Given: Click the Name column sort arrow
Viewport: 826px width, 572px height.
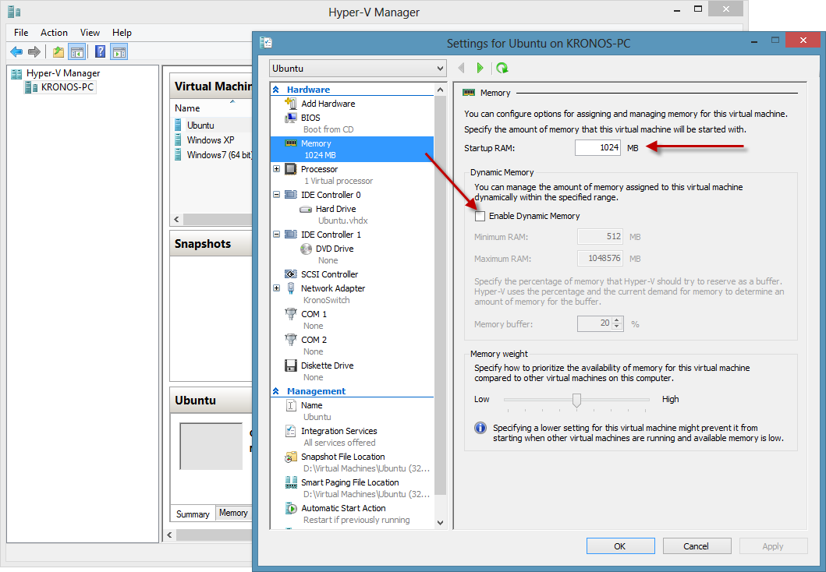Looking at the screenshot, I should (x=232, y=101).
